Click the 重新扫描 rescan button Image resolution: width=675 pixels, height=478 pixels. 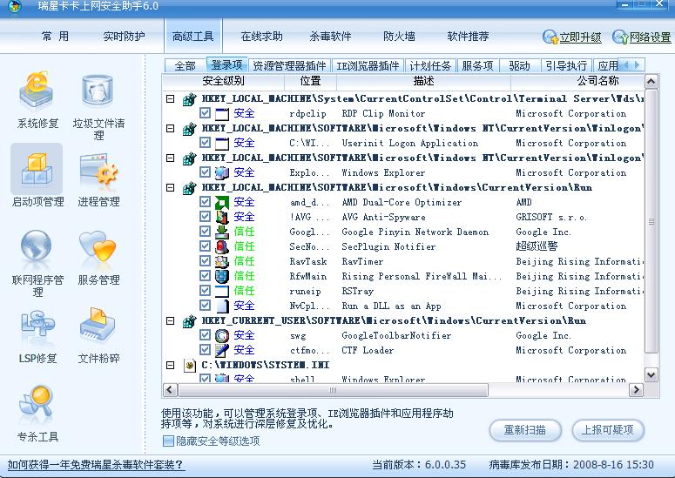coord(525,430)
